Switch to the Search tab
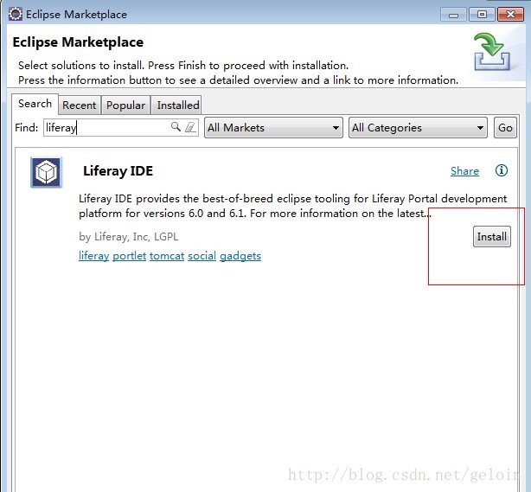The height and width of the screenshot is (492, 531). [35, 104]
